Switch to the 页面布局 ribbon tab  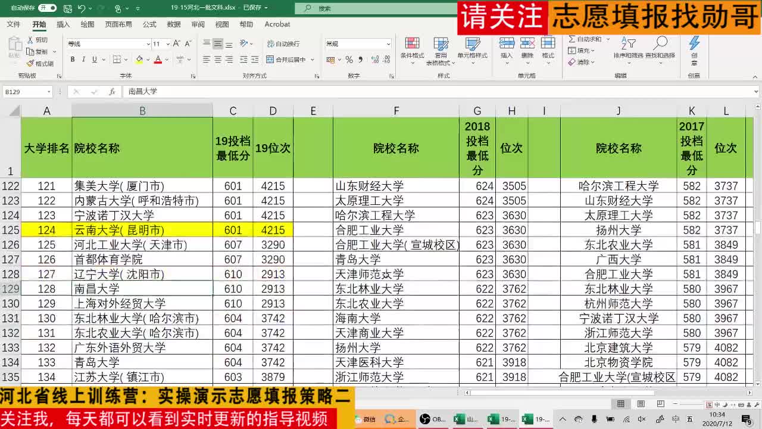[118, 24]
